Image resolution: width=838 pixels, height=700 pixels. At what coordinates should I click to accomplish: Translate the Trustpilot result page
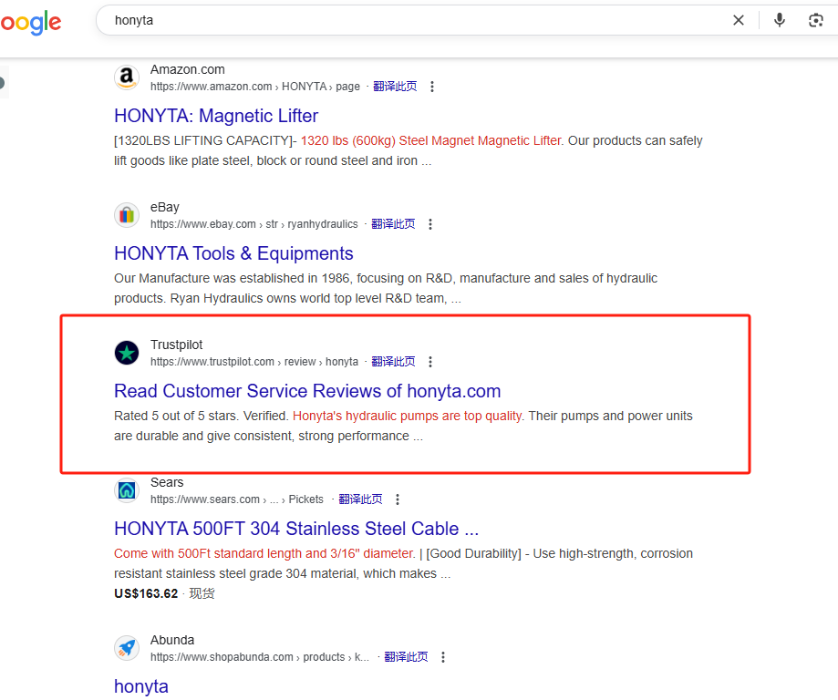point(393,362)
